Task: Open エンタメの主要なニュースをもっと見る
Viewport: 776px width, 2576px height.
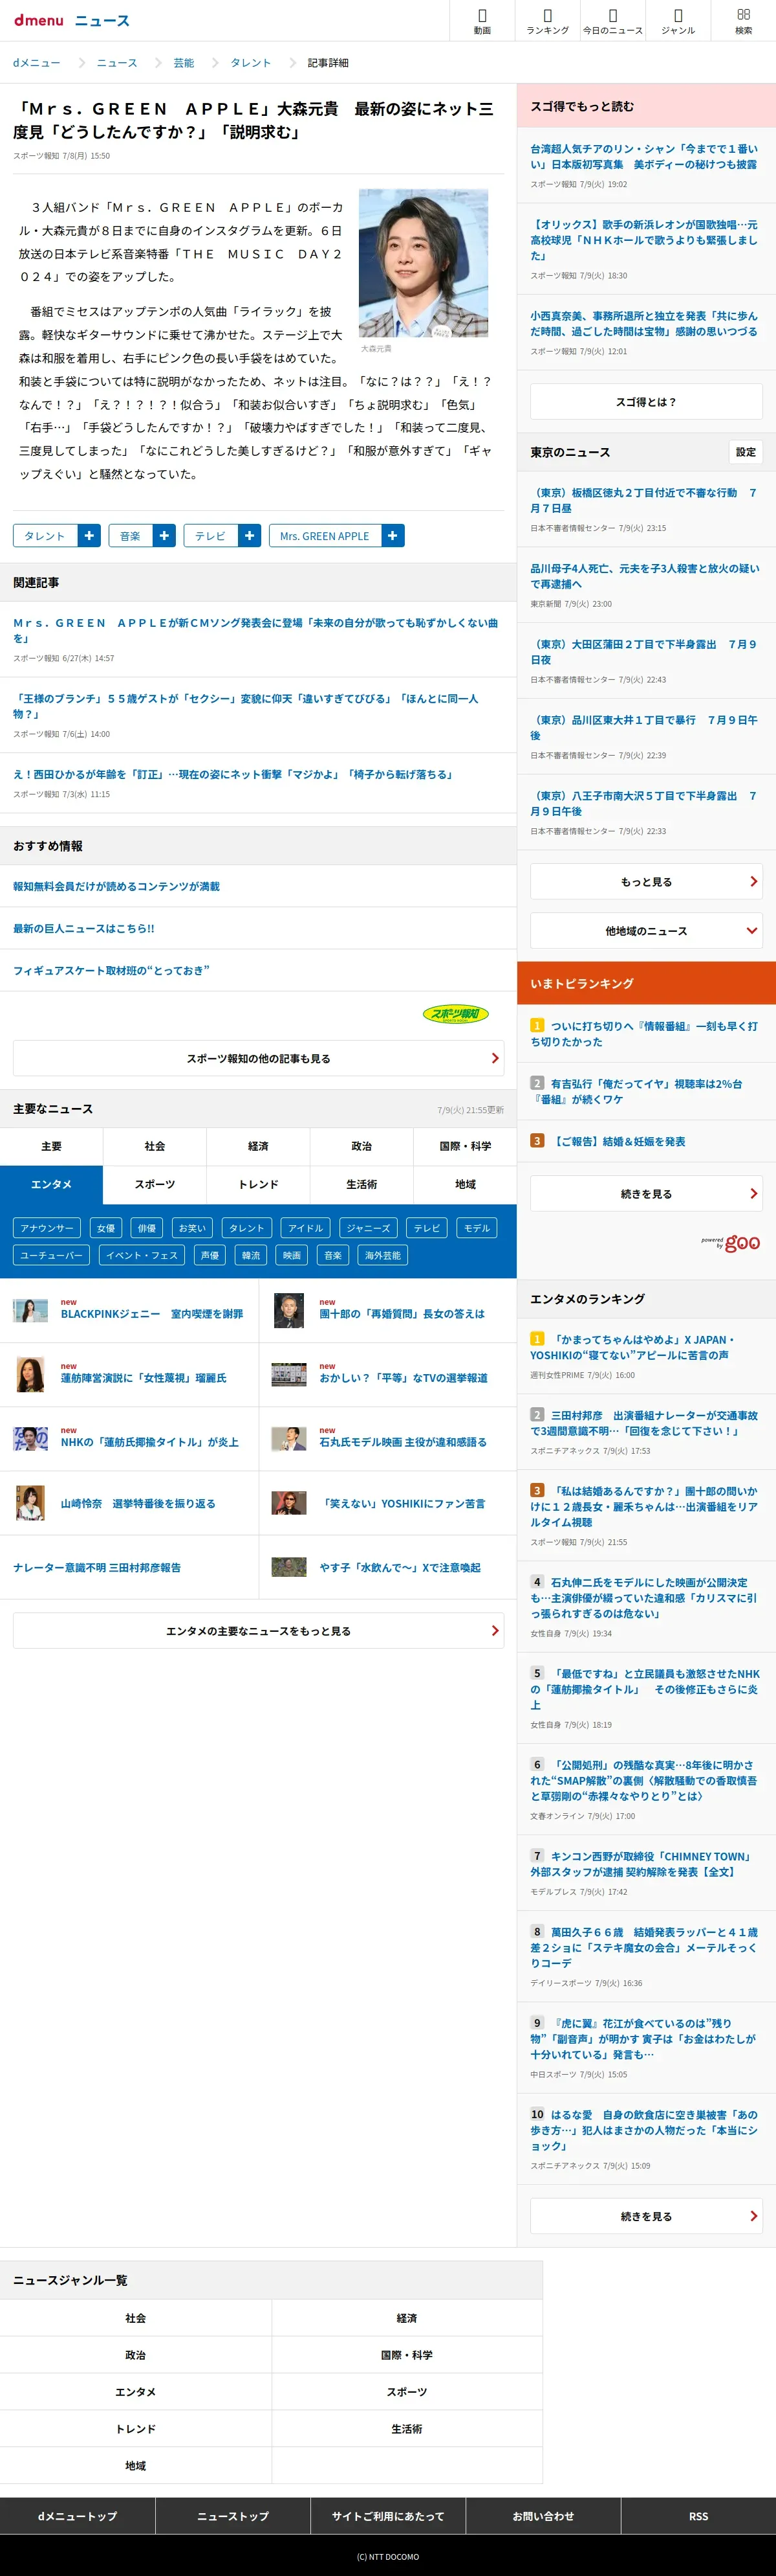Action: click(257, 1631)
